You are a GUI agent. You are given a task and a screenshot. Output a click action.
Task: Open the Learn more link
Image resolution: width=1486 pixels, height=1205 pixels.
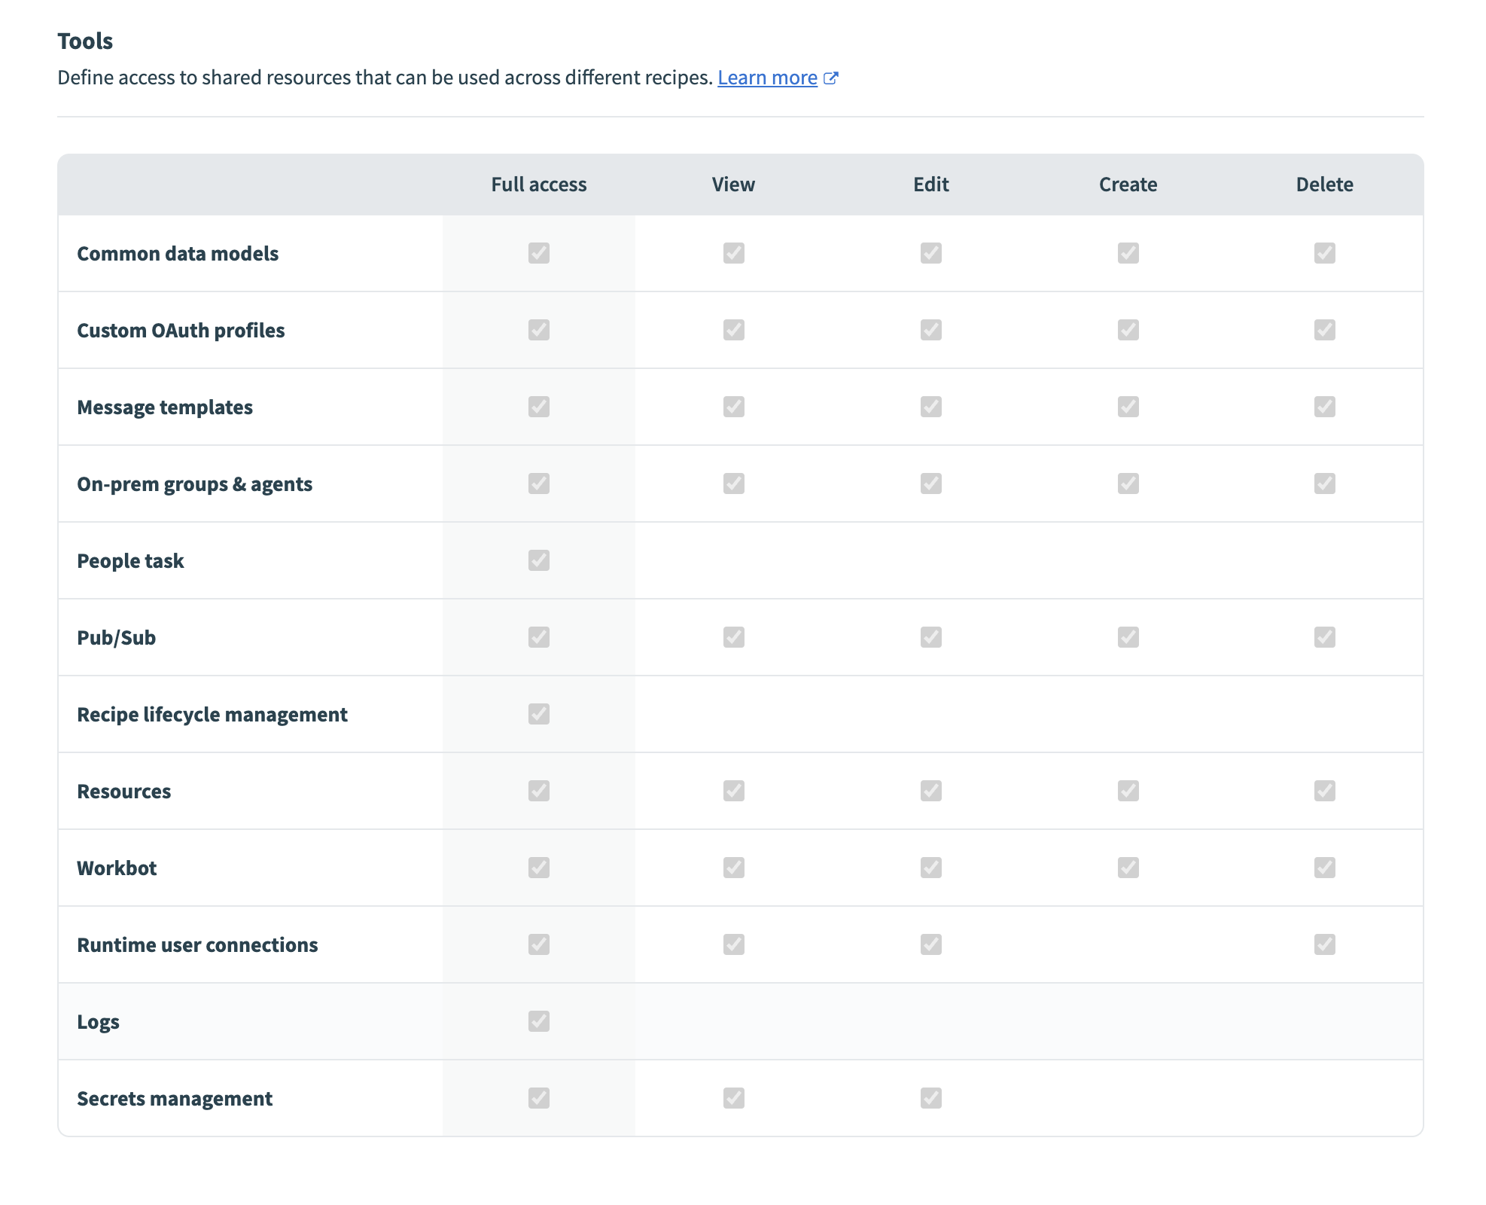[766, 78]
